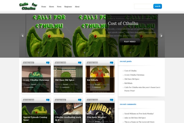Click the blue search button

[x=158, y=6]
